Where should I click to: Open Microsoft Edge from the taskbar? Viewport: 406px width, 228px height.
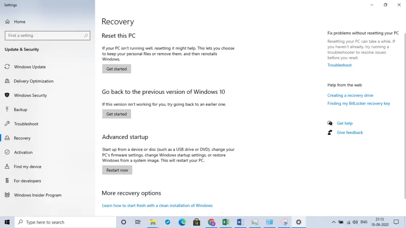pyautogui.click(x=182, y=222)
